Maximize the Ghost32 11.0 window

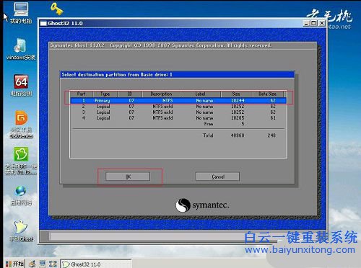(313, 23)
